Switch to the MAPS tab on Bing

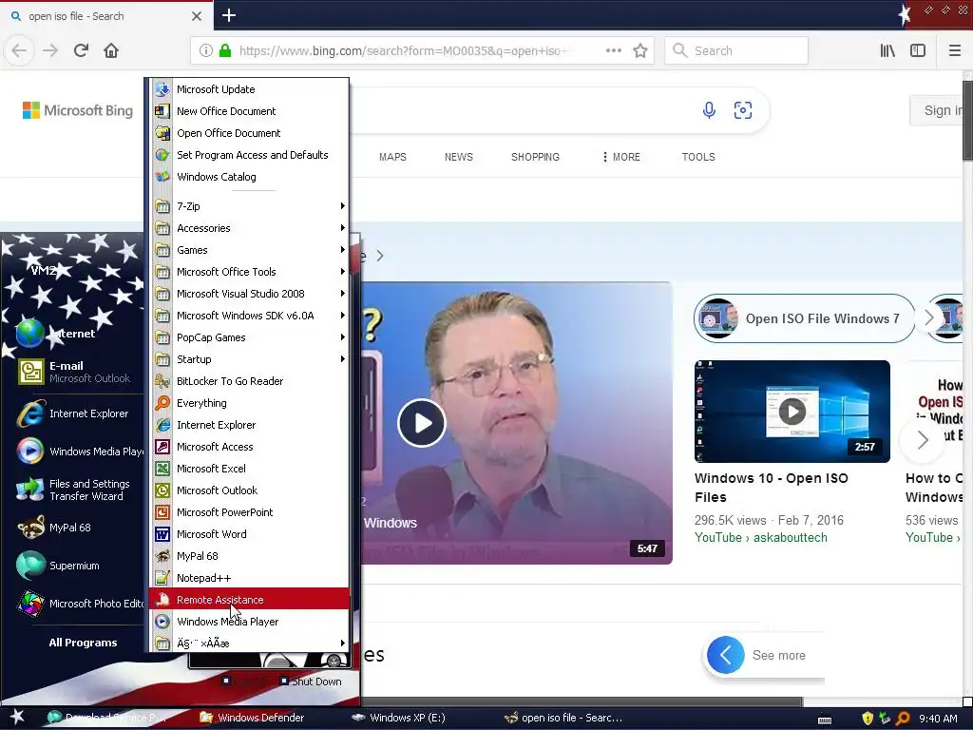tap(392, 157)
